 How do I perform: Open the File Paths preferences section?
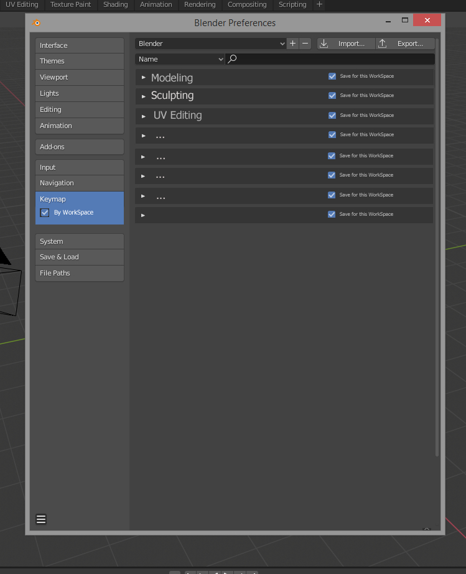[80, 273]
